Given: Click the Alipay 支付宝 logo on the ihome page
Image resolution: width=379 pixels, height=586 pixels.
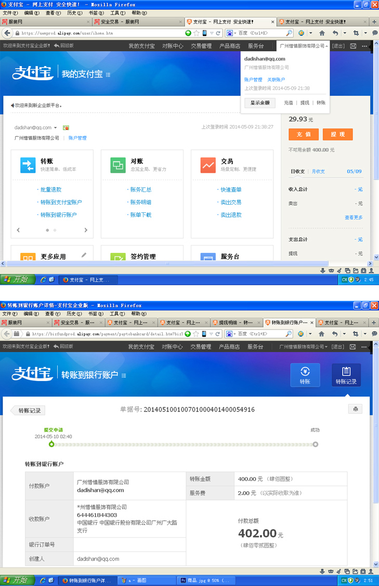Looking at the screenshot, I should tap(32, 73).
